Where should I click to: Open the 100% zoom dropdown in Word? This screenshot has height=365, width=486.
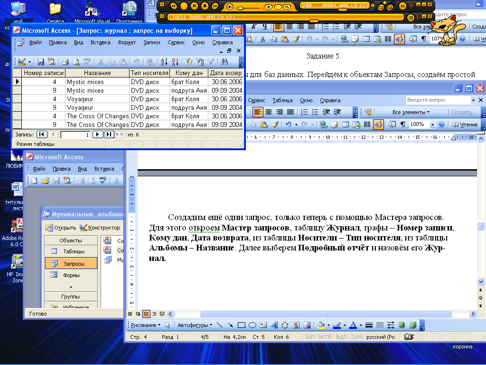(x=432, y=125)
